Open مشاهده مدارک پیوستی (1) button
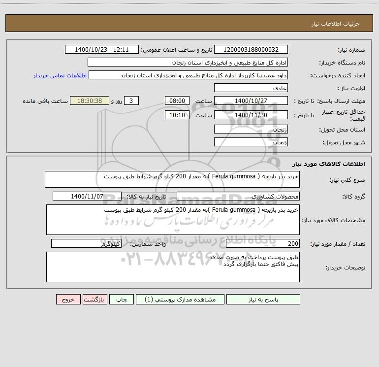Image resolution: width=379 pixels, height=367 pixels. (x=180, y=299)
